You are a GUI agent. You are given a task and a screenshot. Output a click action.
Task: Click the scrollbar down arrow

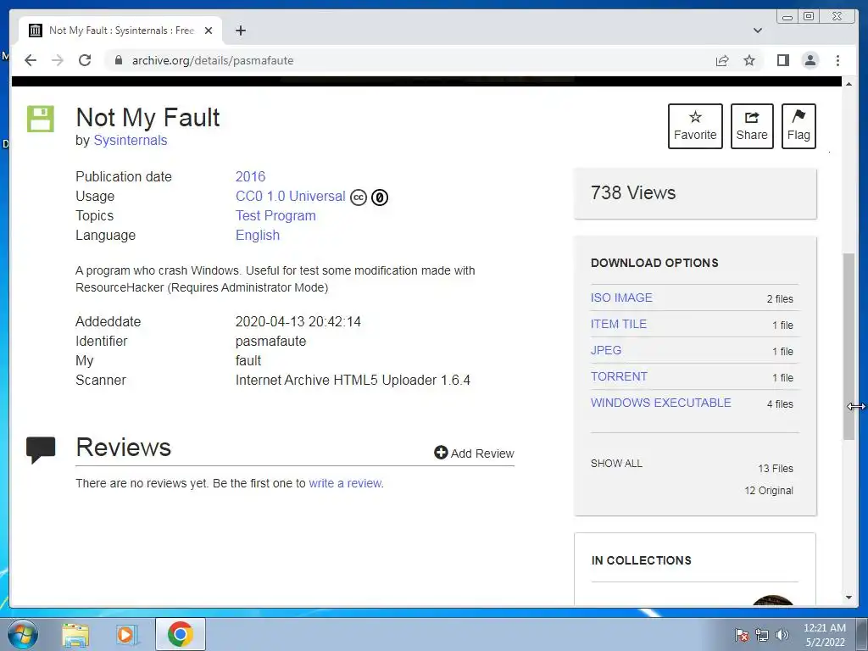tap(849, 598)
